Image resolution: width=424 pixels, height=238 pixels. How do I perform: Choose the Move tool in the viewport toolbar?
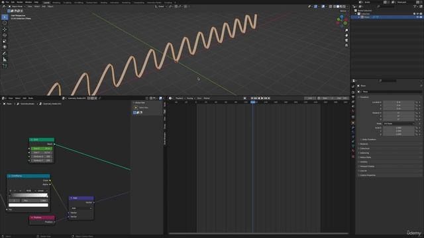(5, 29)
